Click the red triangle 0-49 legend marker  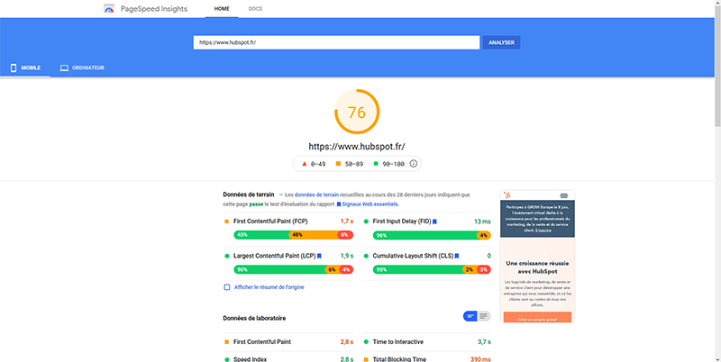pos(304,164)
